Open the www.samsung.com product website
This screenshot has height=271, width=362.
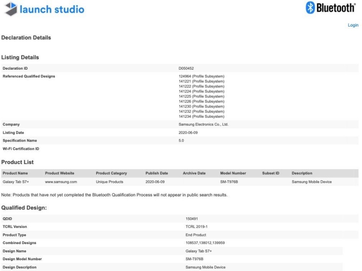[61, 182]
